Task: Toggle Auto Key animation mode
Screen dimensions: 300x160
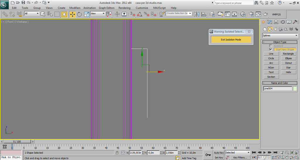Action: pyautogui.click(x=219, y=153)
